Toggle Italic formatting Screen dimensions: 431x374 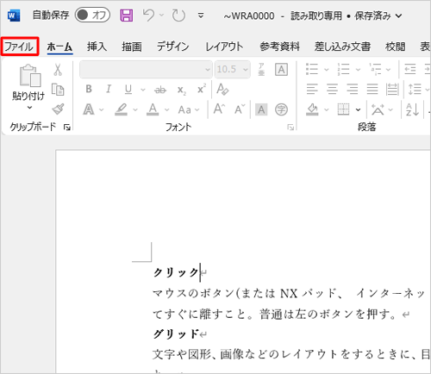click(109, 89)
